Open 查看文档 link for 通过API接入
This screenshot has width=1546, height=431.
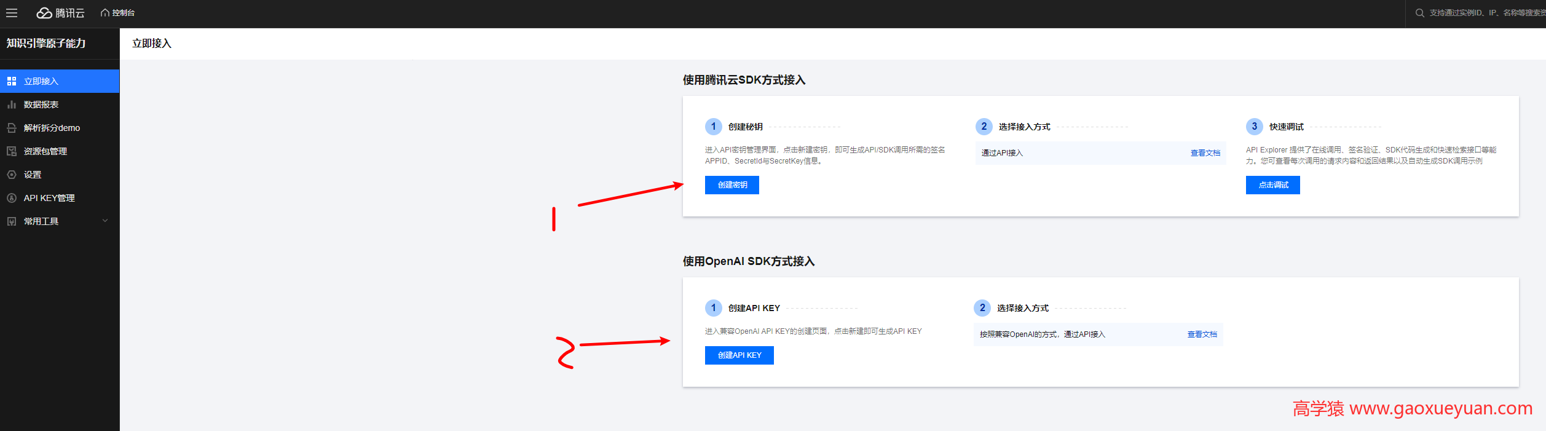(1205, 153)
